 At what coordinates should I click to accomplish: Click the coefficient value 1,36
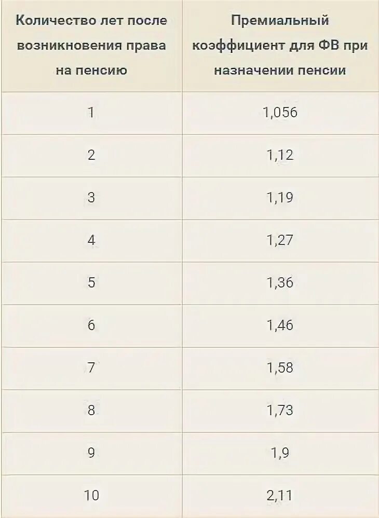coord(280,283)
